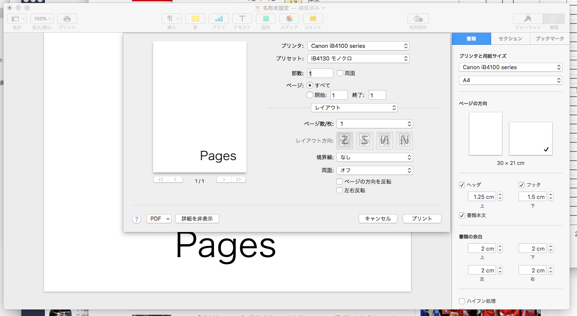Click the Table (表) toolbar icon
The image size is (577, 316).
pos(195,19)
